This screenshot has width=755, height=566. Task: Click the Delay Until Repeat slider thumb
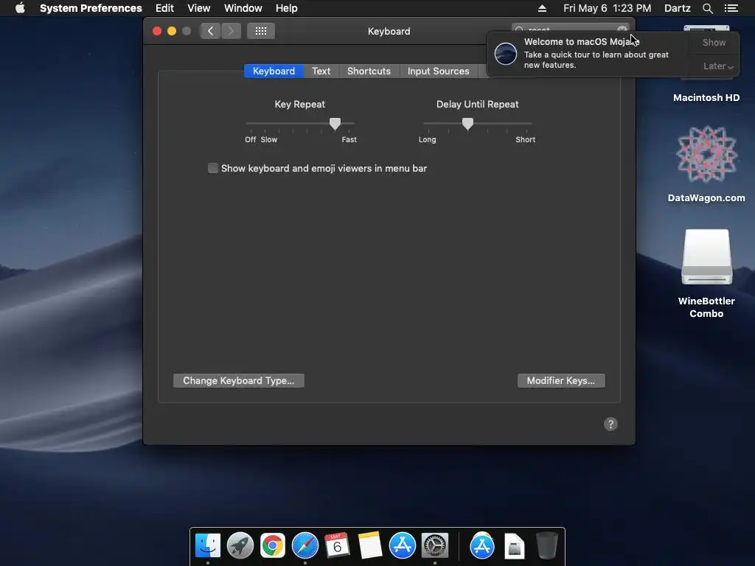(x=467, y=124)
